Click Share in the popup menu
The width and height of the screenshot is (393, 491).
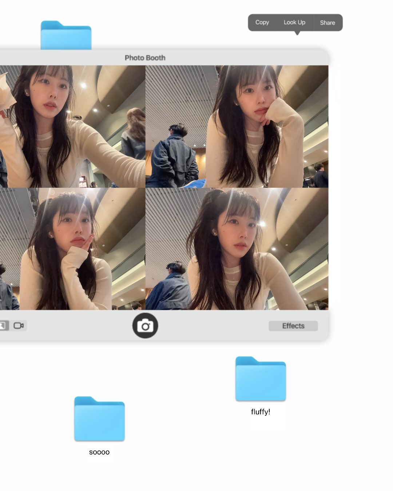[x=327, y=23]
